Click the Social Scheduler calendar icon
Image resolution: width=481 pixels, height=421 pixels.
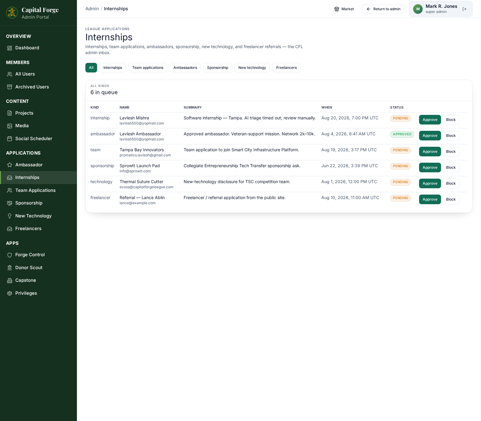tap(10, 139)
